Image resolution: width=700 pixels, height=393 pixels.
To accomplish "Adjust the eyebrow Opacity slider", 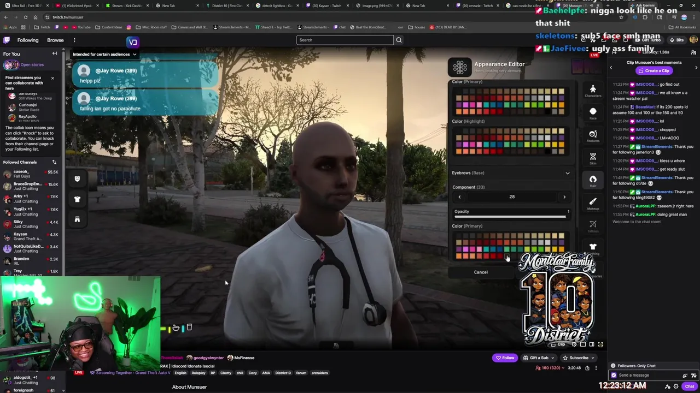I will pos(510,217).
